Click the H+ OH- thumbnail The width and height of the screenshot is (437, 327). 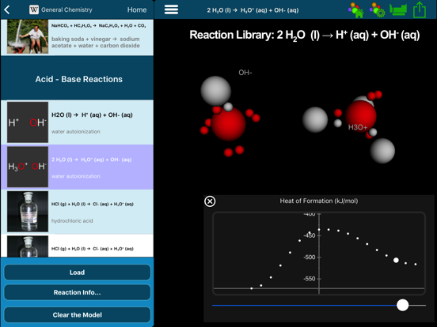point(28,122)
